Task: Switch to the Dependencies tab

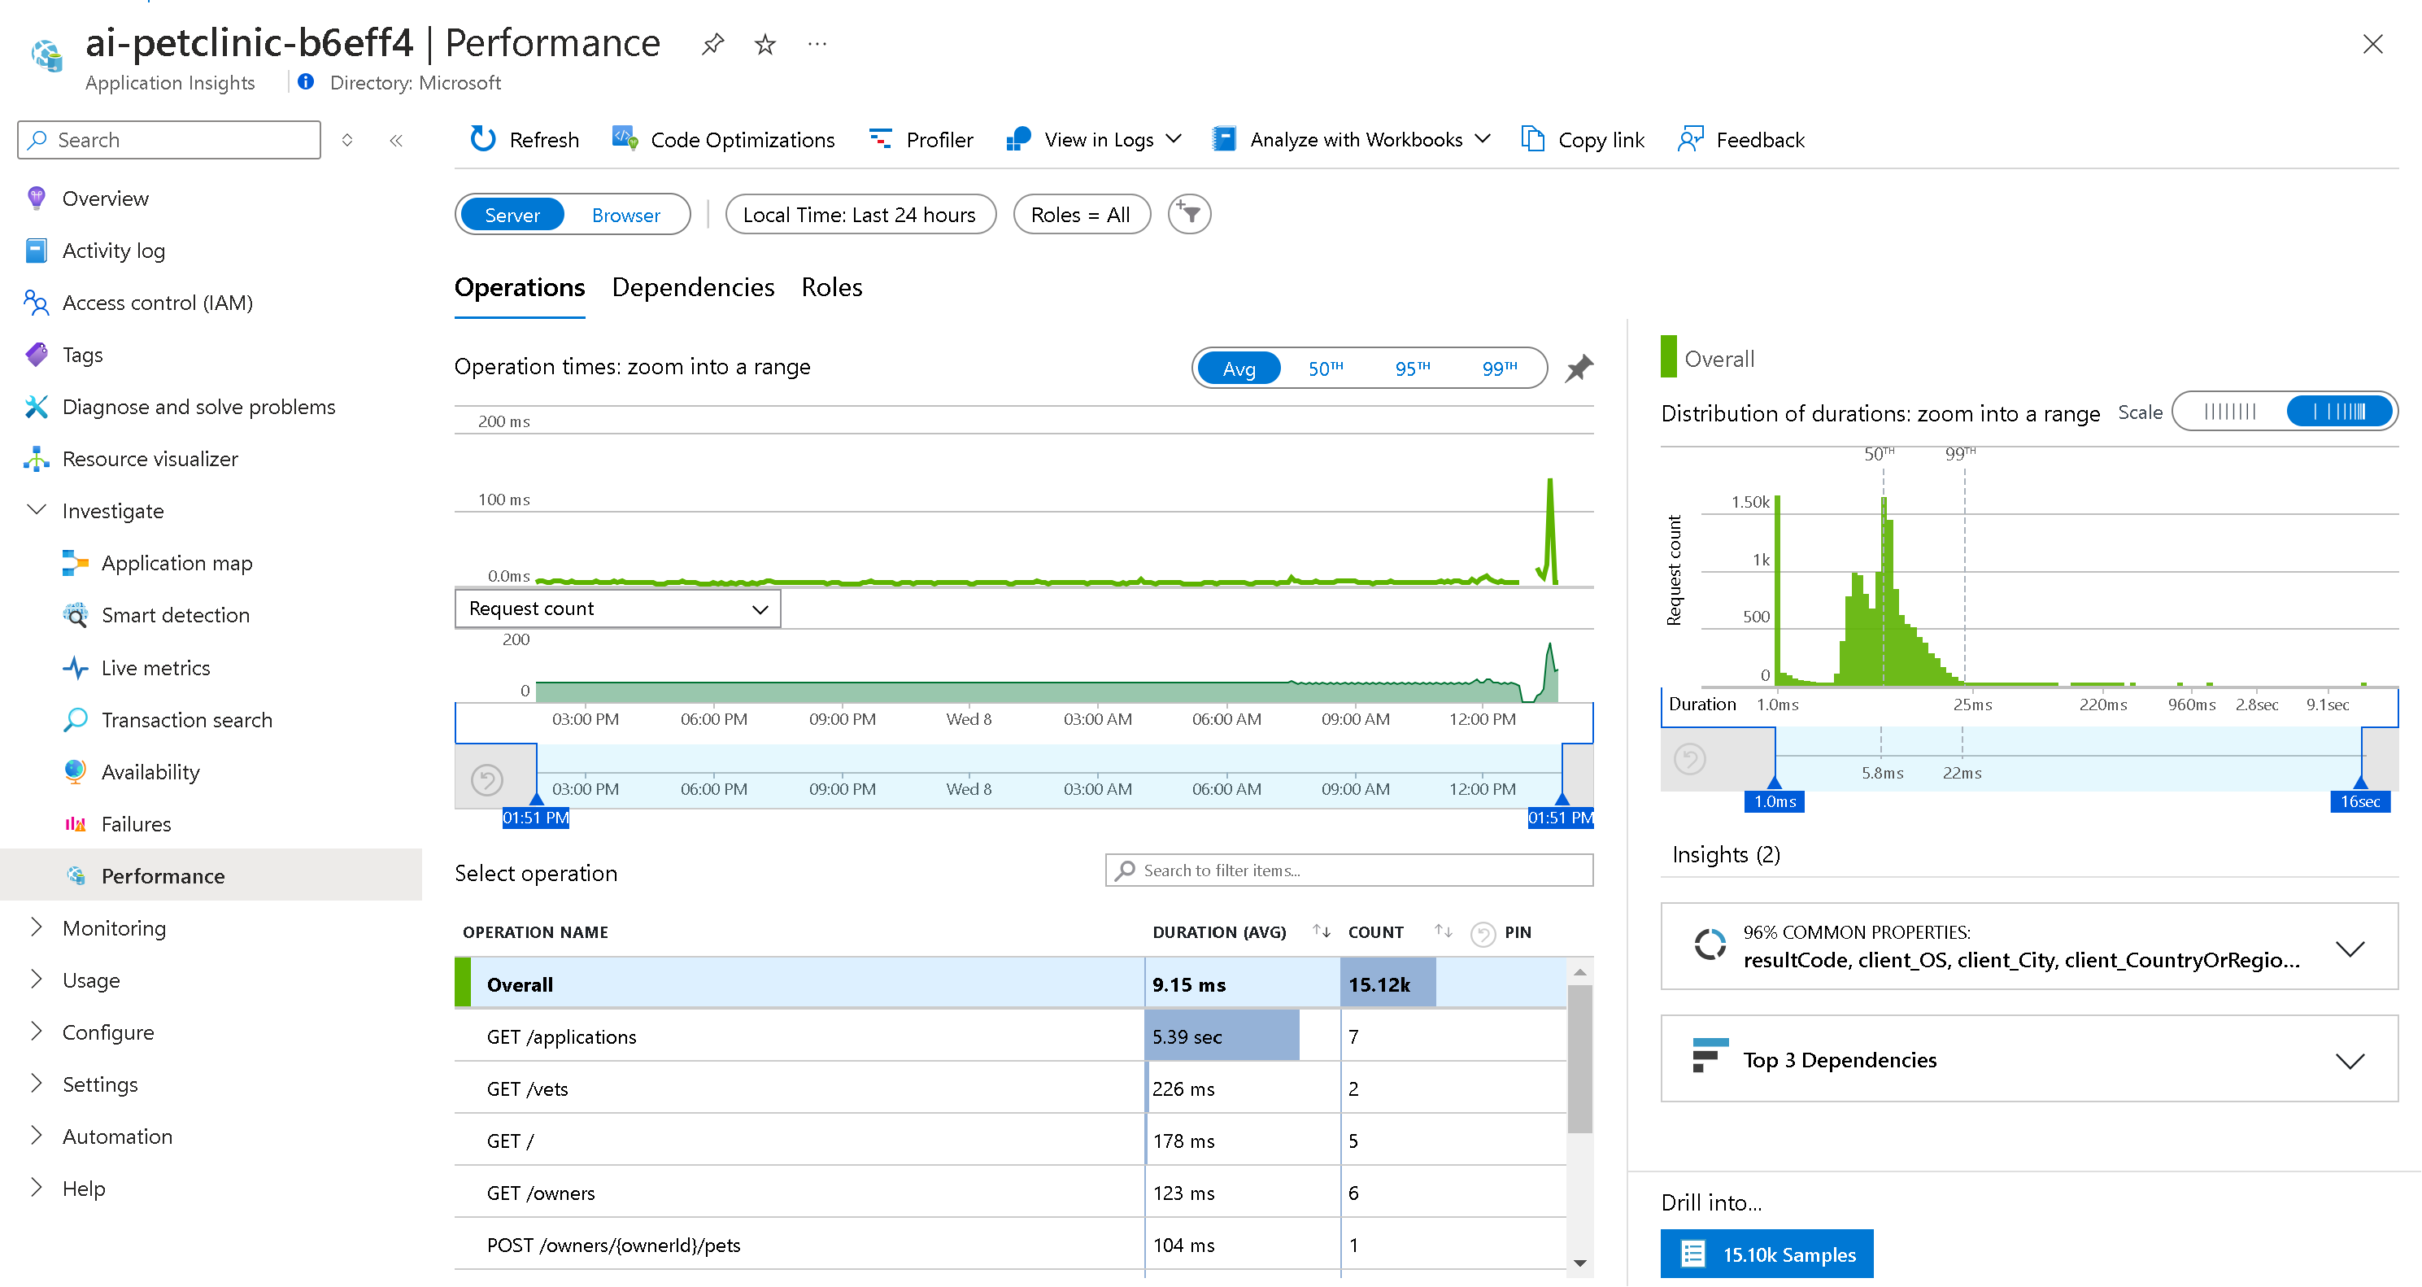Action: (693, 288)
